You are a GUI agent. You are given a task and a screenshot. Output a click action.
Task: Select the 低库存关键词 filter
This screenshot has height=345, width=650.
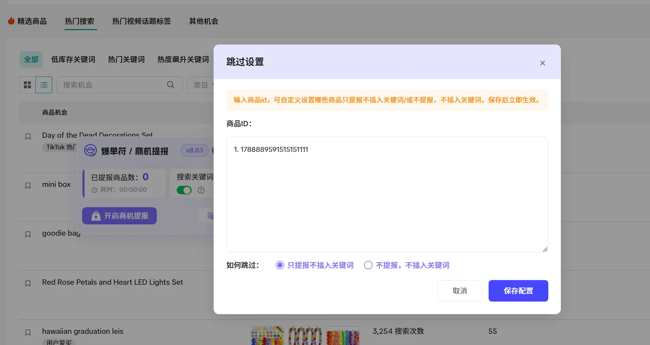click(73, 59)
